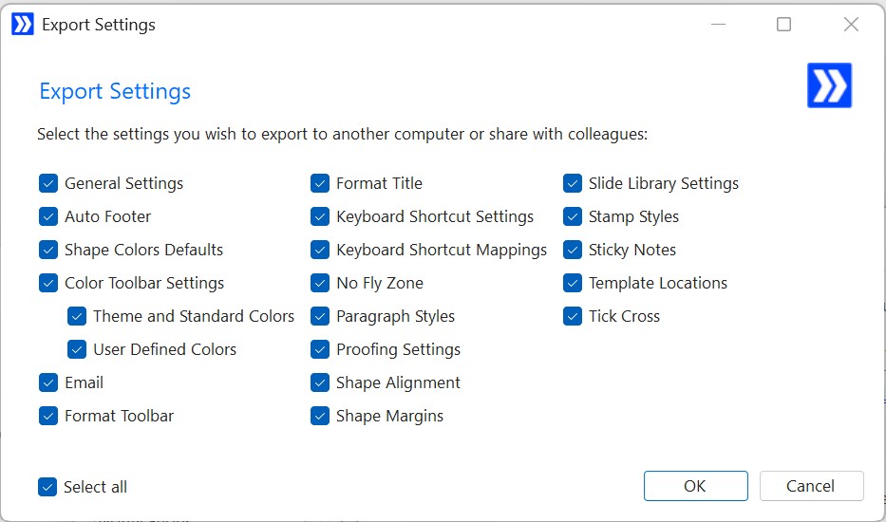Uncheck Theme and Standard Colors
This screenshot has height=522, width=886.
click(77, 316)
